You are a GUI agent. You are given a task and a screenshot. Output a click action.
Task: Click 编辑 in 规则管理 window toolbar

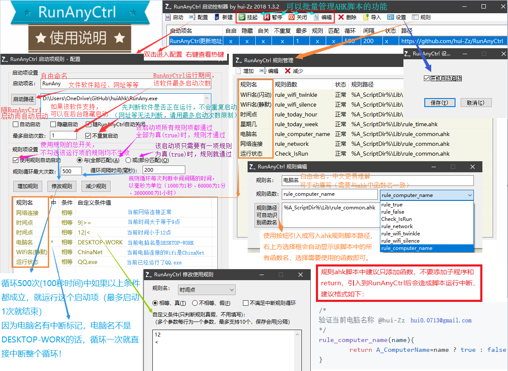pyautogui.click(x=269, y=71)
